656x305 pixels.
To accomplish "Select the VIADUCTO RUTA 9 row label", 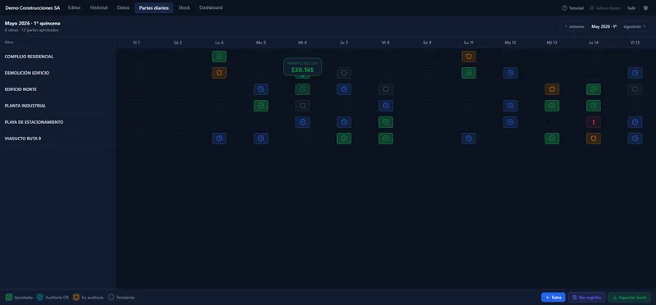I will click(23, 139).
